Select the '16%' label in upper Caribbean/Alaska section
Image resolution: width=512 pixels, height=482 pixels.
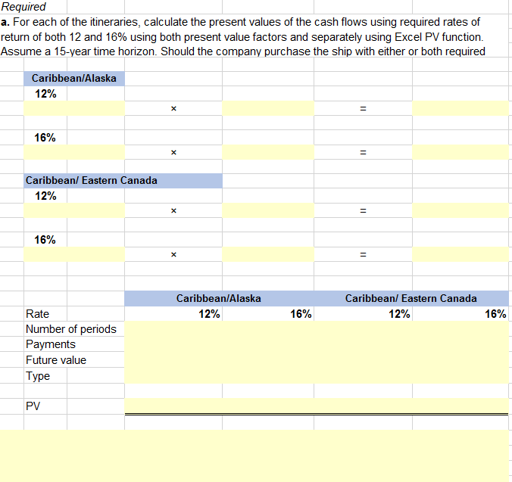pyautogui.click(x=45, y=138)
